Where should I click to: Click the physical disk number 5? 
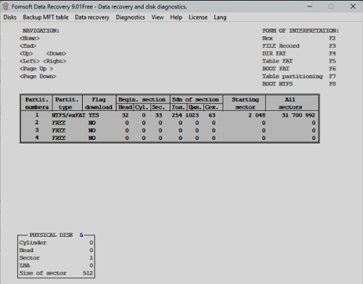[x=81, y=235]
